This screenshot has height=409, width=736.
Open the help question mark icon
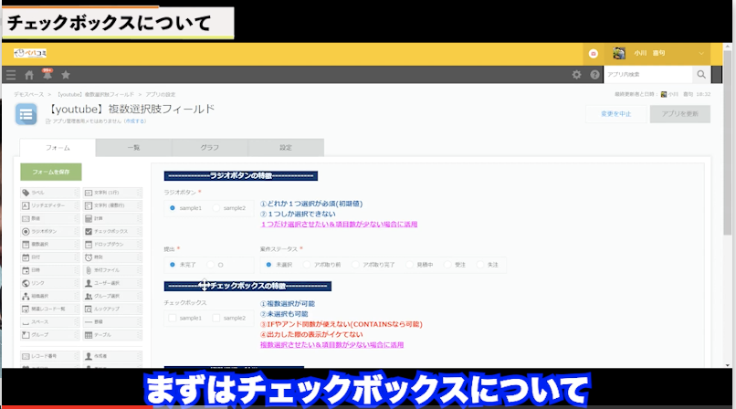(x=594, y=75)
